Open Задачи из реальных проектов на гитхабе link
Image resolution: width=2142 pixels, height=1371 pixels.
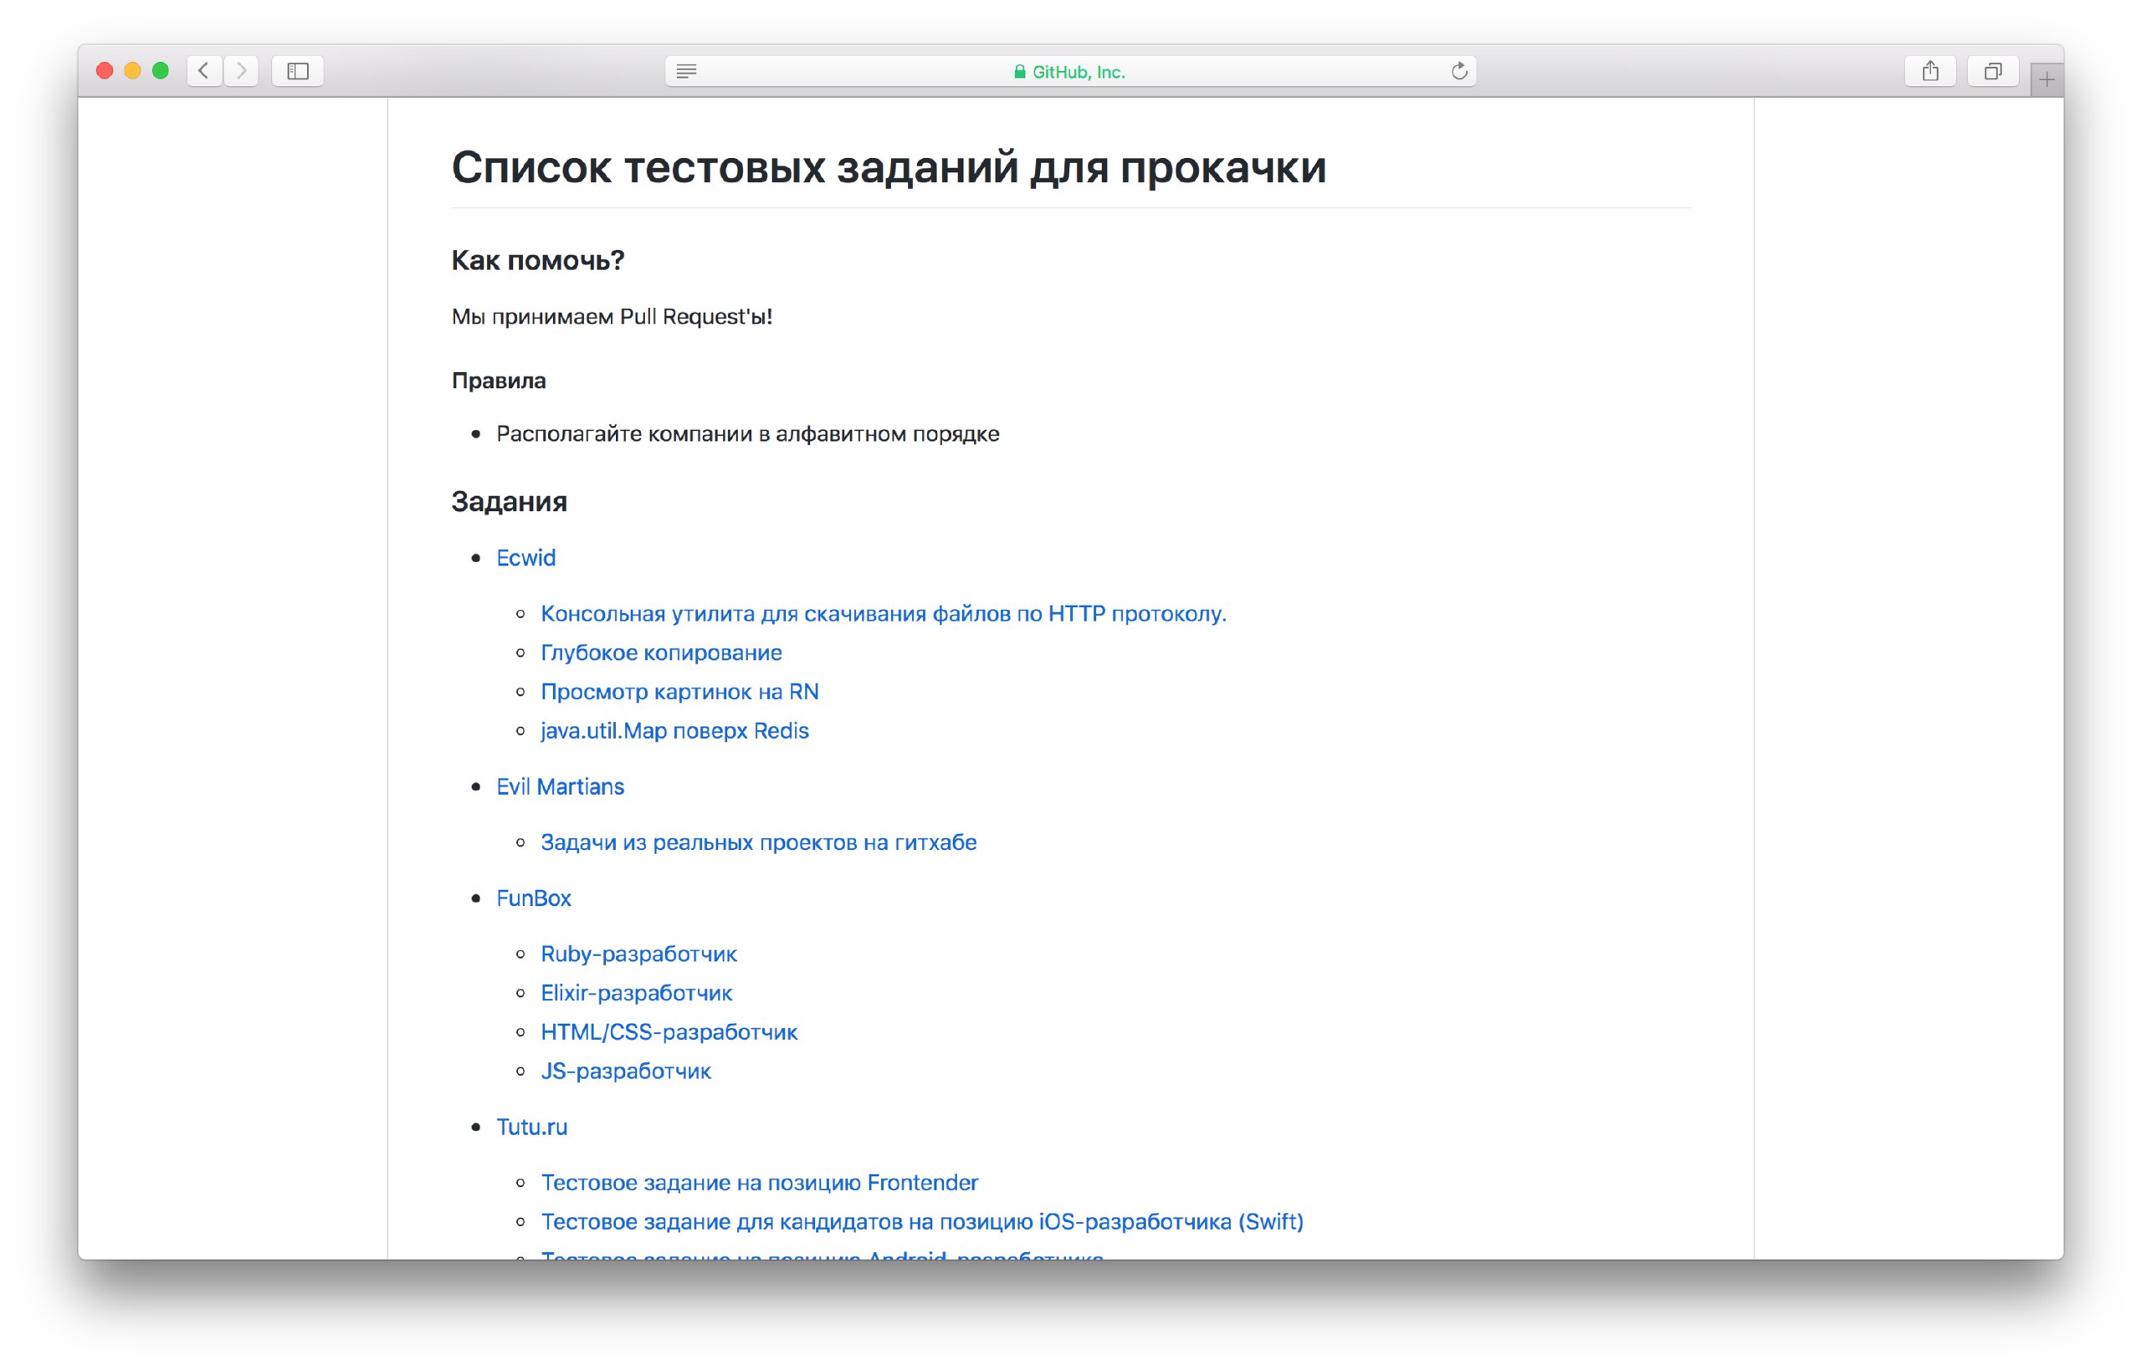pos(759,842)
